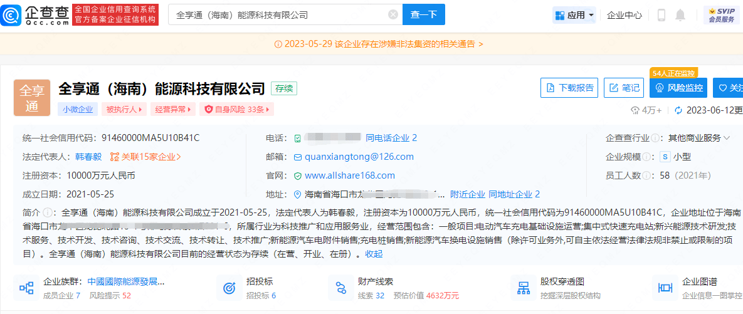Open the 笔记 notes button
743x314 pixels.
tap(624, 88)
